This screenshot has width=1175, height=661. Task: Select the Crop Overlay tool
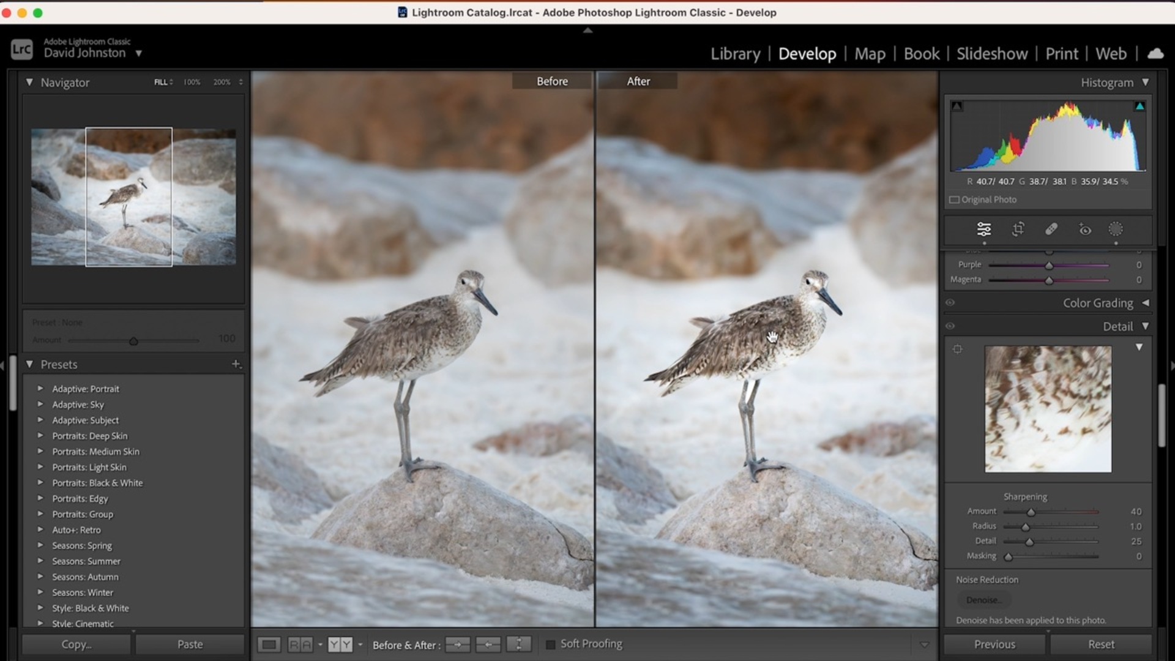point(1019,230)
